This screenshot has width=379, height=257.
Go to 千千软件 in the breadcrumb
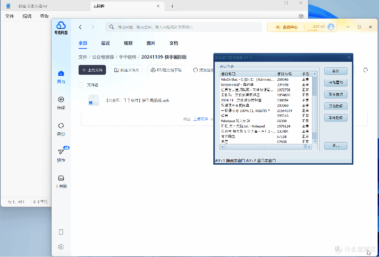pos(128,57)
